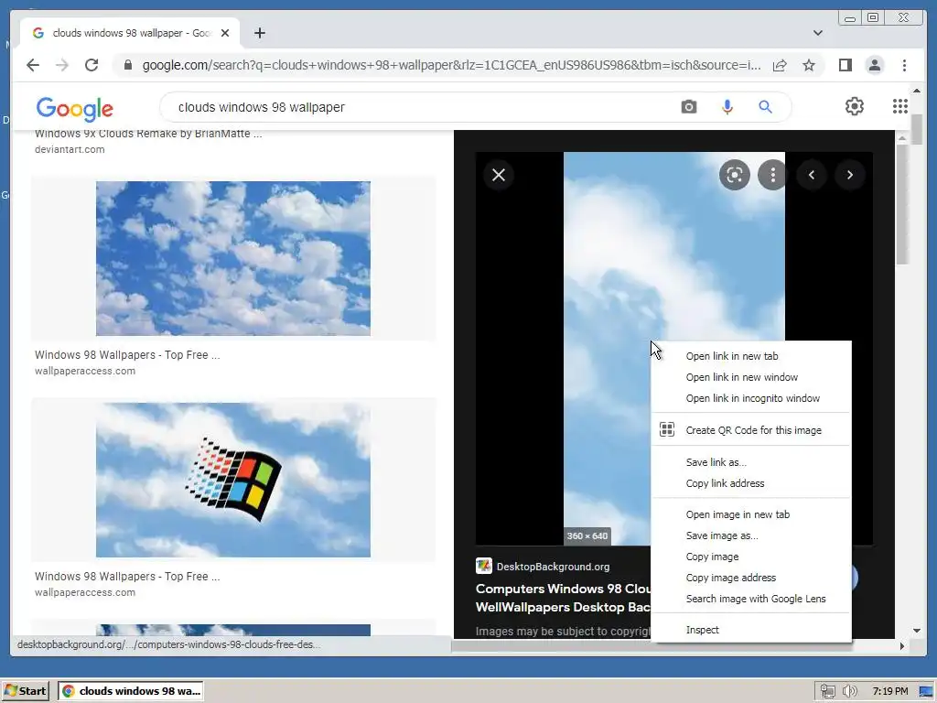Open Windows 9x Clouds Remake link
The width and height of the screenshot is (937, 703).
pyautogui.click(x=148, y=134)
